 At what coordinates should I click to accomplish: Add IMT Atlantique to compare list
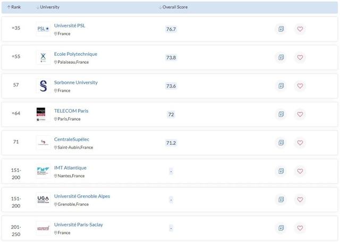pyautogui.click(x=280, y=171)
